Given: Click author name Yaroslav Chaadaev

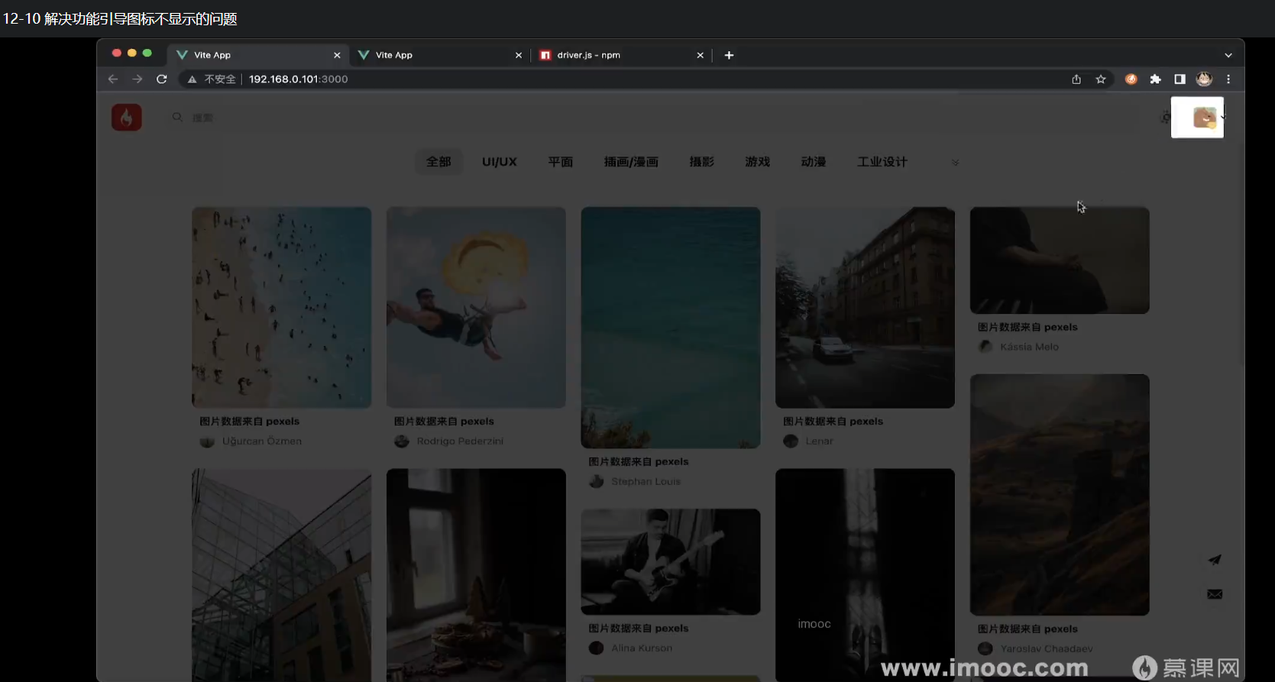Looking at the screenshot, I should pyautogui.click(x=1047, y=649).
